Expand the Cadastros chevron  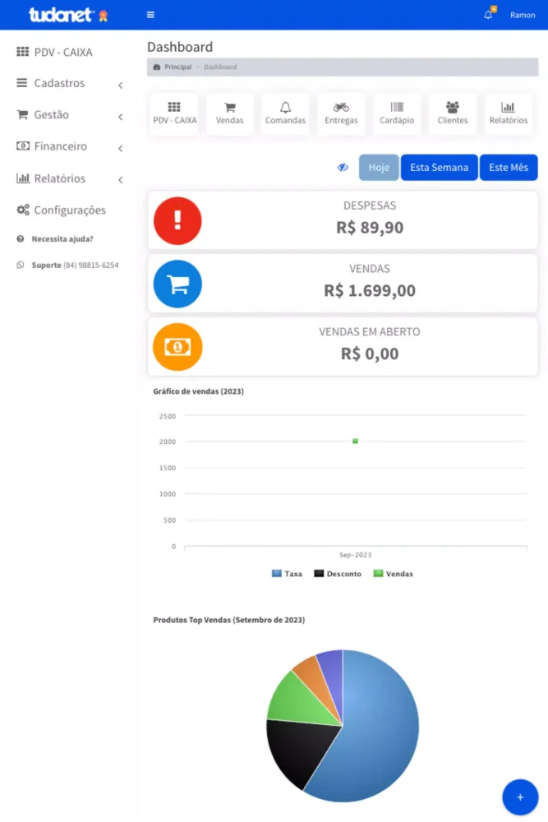click(121, 85)
